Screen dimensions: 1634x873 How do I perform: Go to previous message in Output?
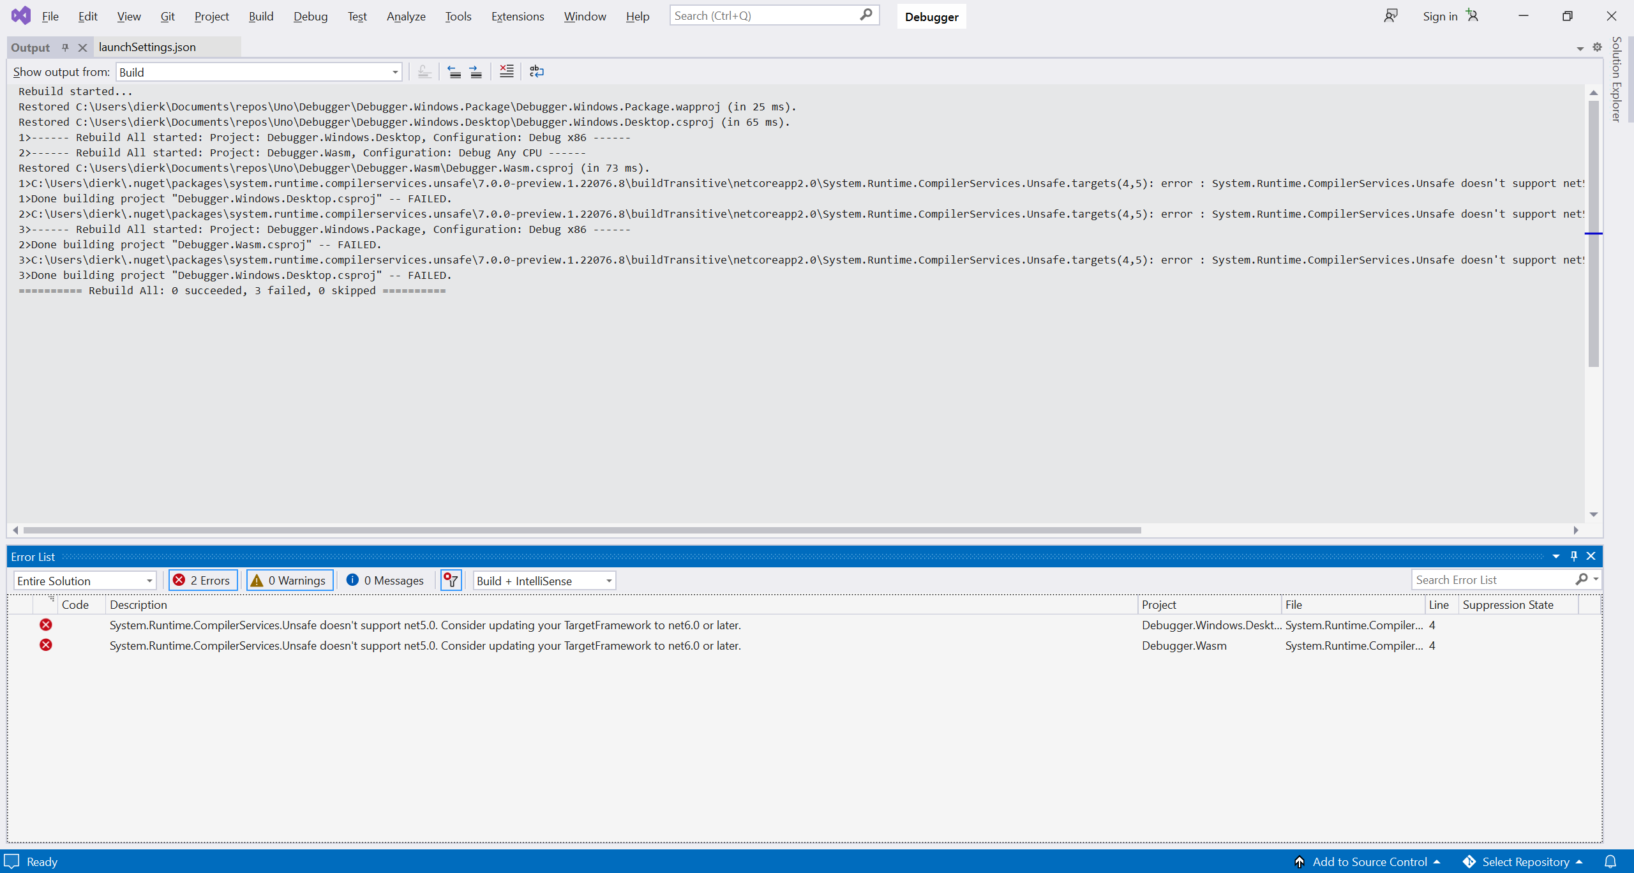point(454,71)
